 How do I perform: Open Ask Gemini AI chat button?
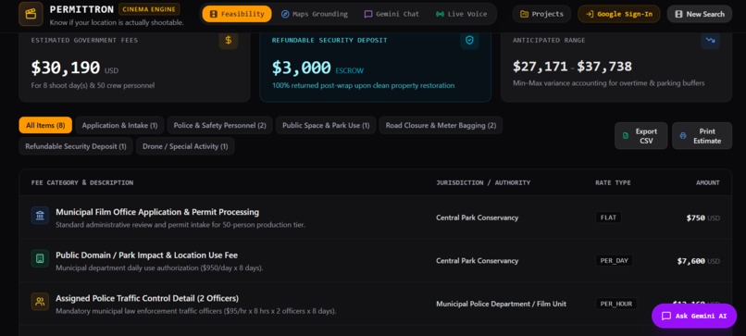click(694, 316)
